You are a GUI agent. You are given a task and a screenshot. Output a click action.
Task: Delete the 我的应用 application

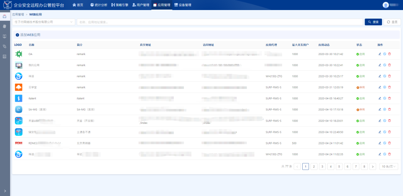[x=390, y=65]
